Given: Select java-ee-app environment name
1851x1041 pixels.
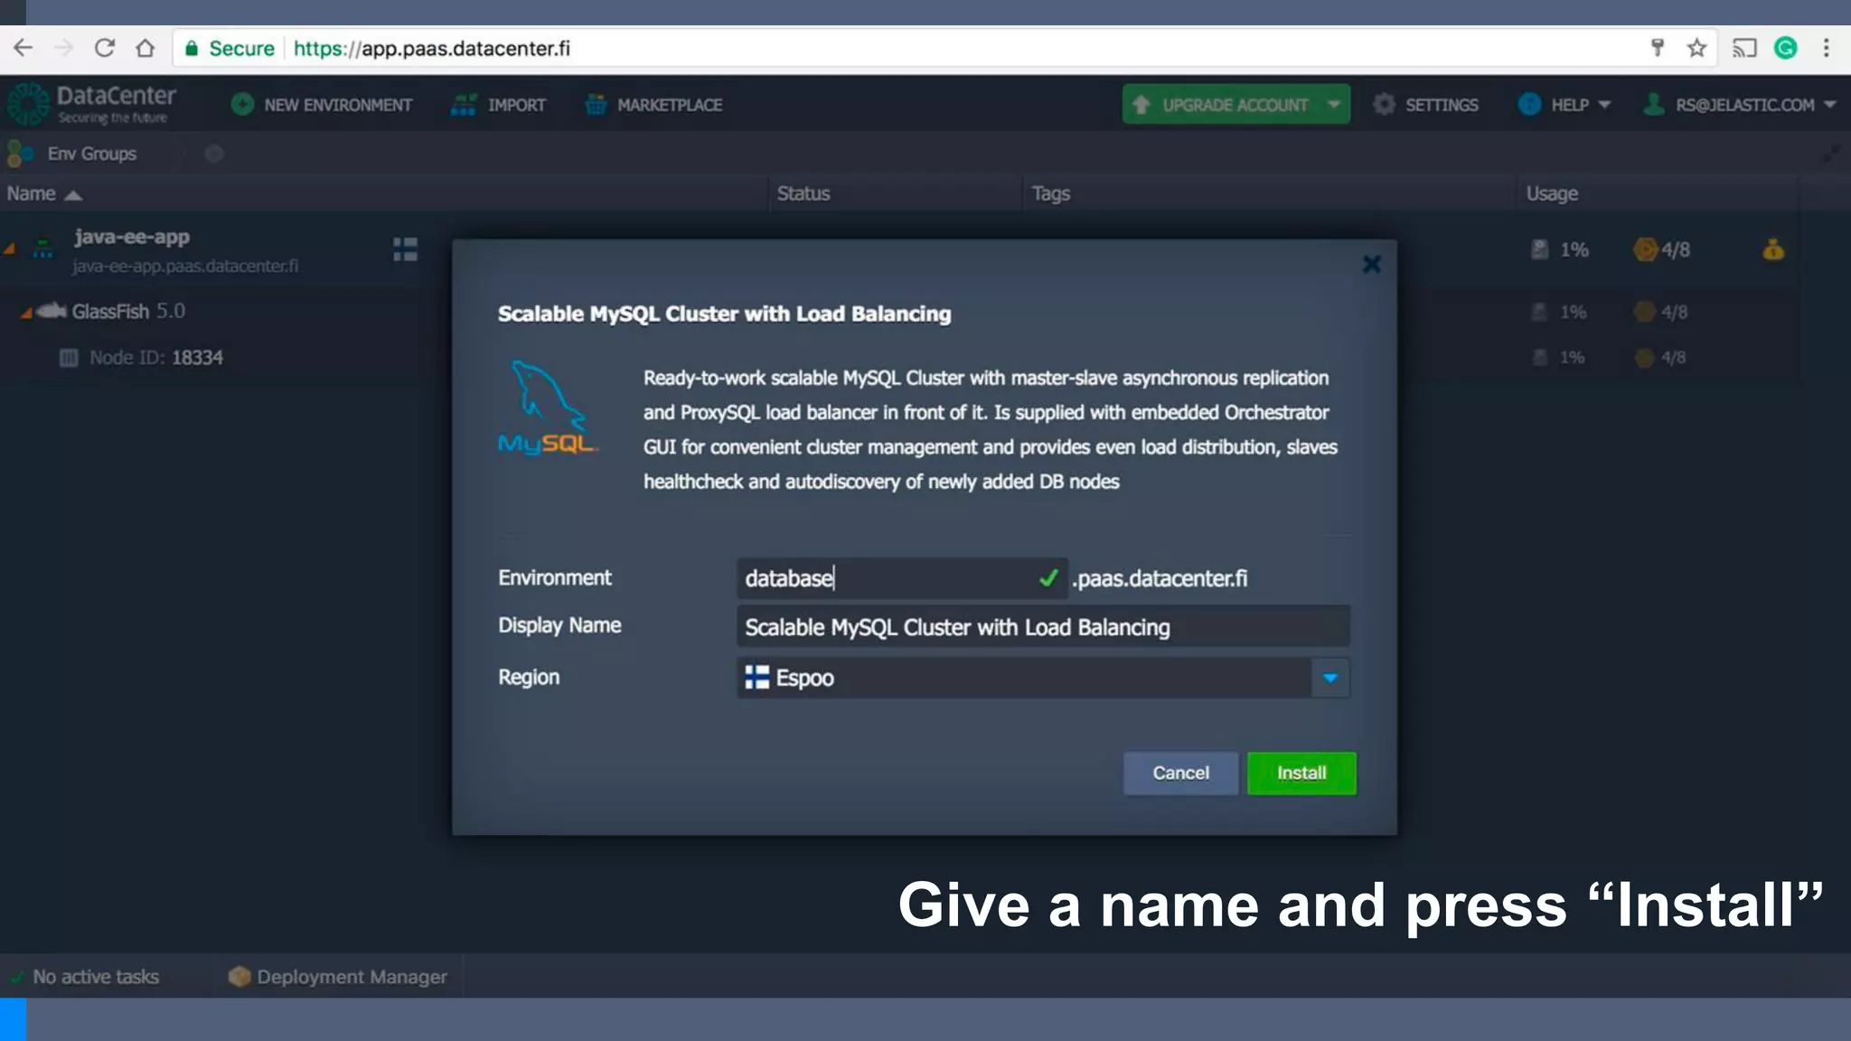Looking at the screenshot, I should pos(132,237).
